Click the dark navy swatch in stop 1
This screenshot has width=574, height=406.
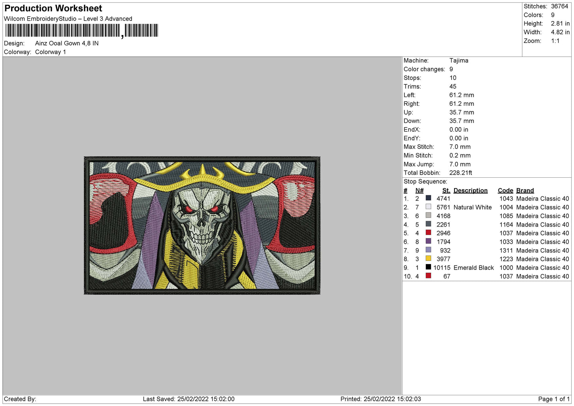428,198
